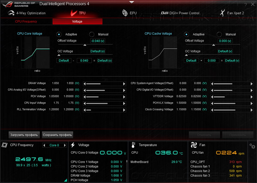This screenshot has width=257, height=183.
Task: Decrease DRAM Voltage with left arrow
Action: click(x=84, y=84)
